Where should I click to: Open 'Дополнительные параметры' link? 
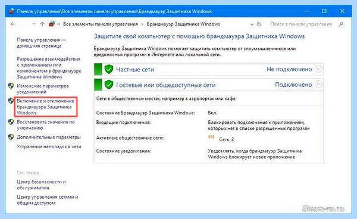(49, 137)
